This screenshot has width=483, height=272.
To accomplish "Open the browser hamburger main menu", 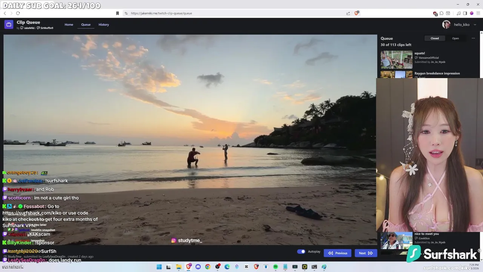I will click(x=478, y=13).
